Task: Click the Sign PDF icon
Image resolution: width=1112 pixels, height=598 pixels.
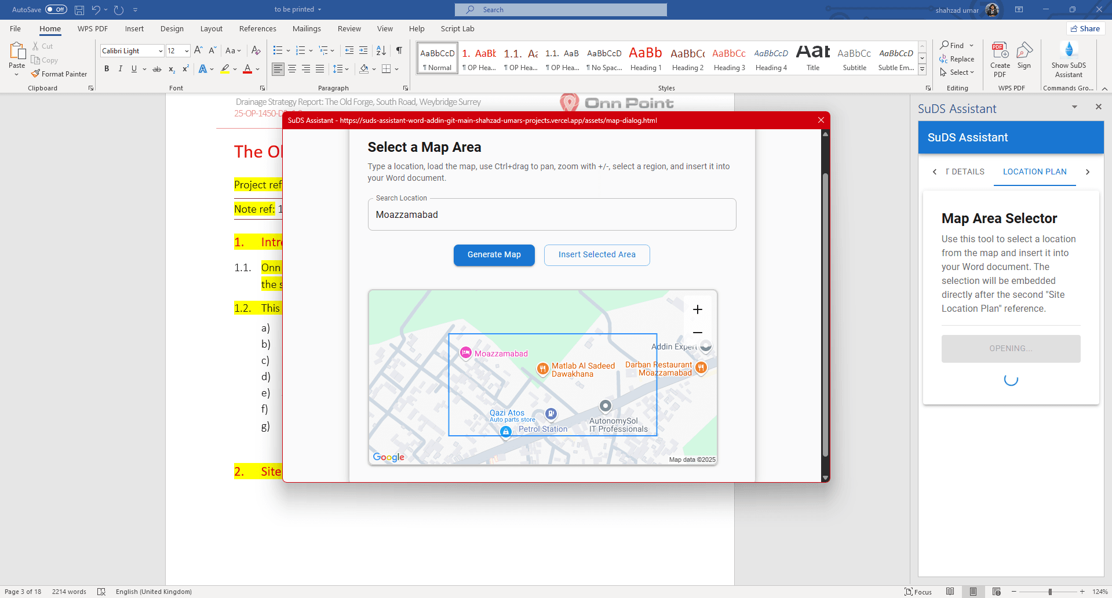Action: [x=1024, y=56]
